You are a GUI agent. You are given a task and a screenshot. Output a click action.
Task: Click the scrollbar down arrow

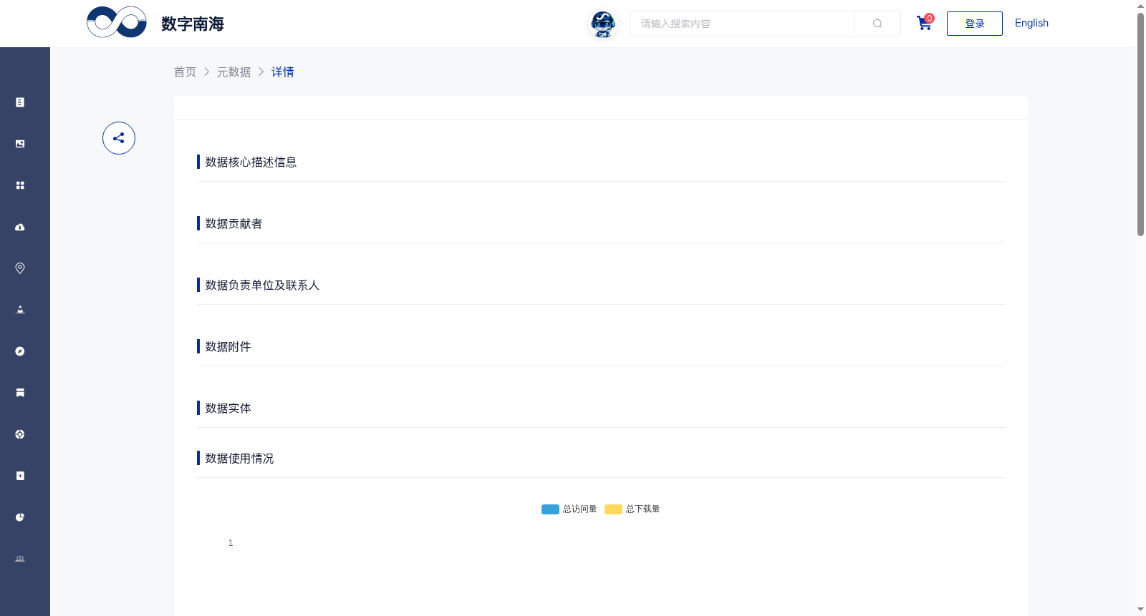pos(1140,610)
